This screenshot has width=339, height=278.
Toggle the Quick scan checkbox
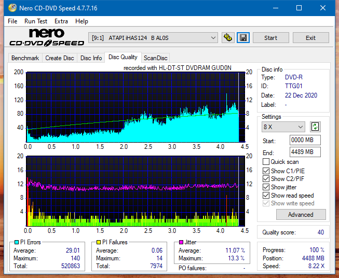coord(266,162)
